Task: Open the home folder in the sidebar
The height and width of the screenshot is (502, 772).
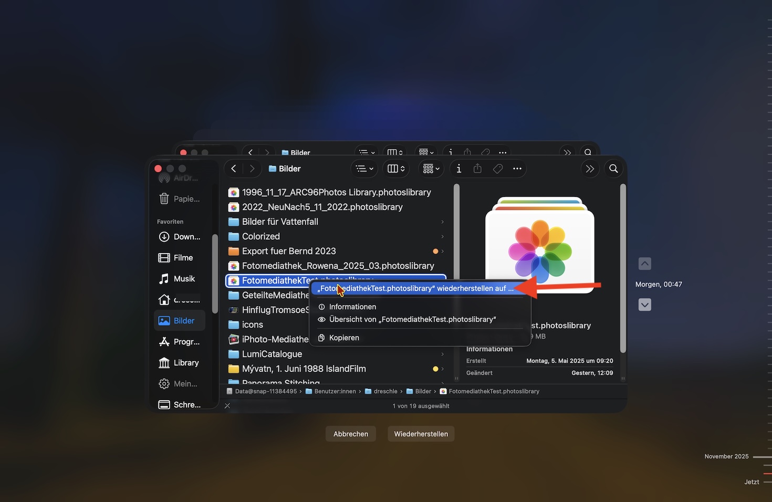Action: (x=179, y=300)
